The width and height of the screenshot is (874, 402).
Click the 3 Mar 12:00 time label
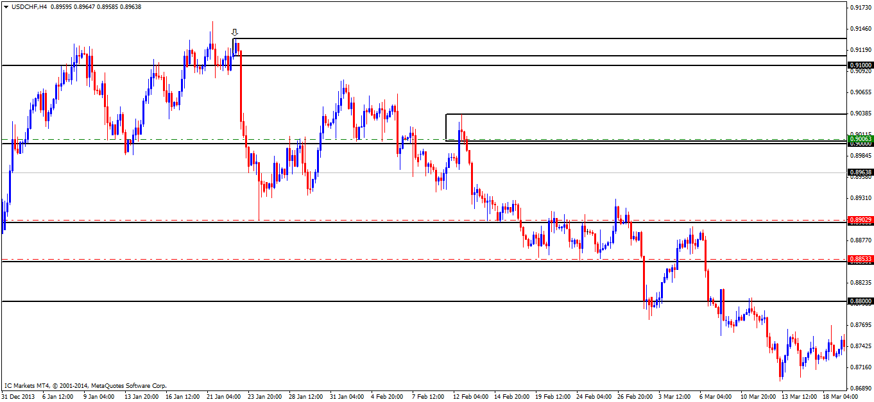[x=675, y=396]
